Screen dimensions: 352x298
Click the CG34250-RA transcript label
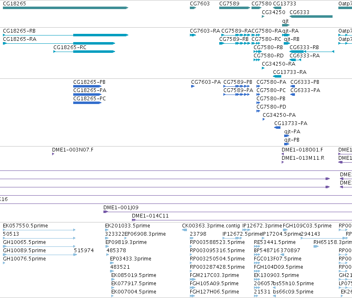pyautogui.click(x=279, y=64)
